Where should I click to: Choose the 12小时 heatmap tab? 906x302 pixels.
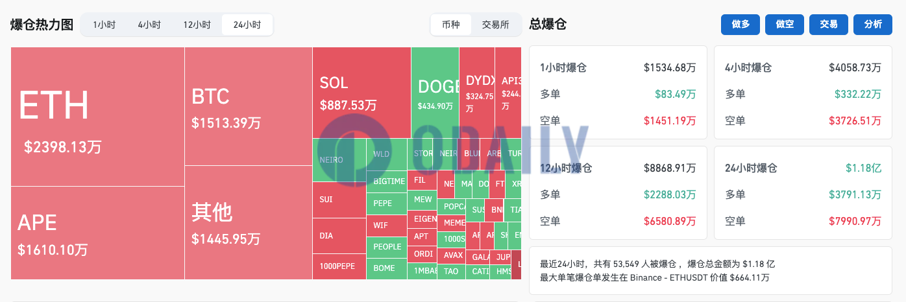197,25
